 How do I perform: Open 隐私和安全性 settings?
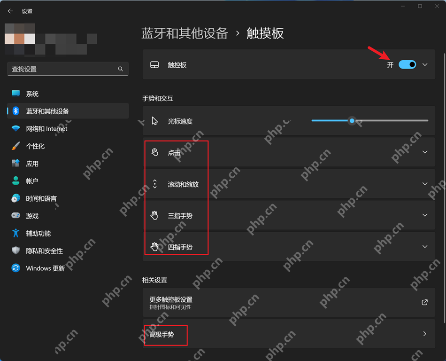click(68, 251)
